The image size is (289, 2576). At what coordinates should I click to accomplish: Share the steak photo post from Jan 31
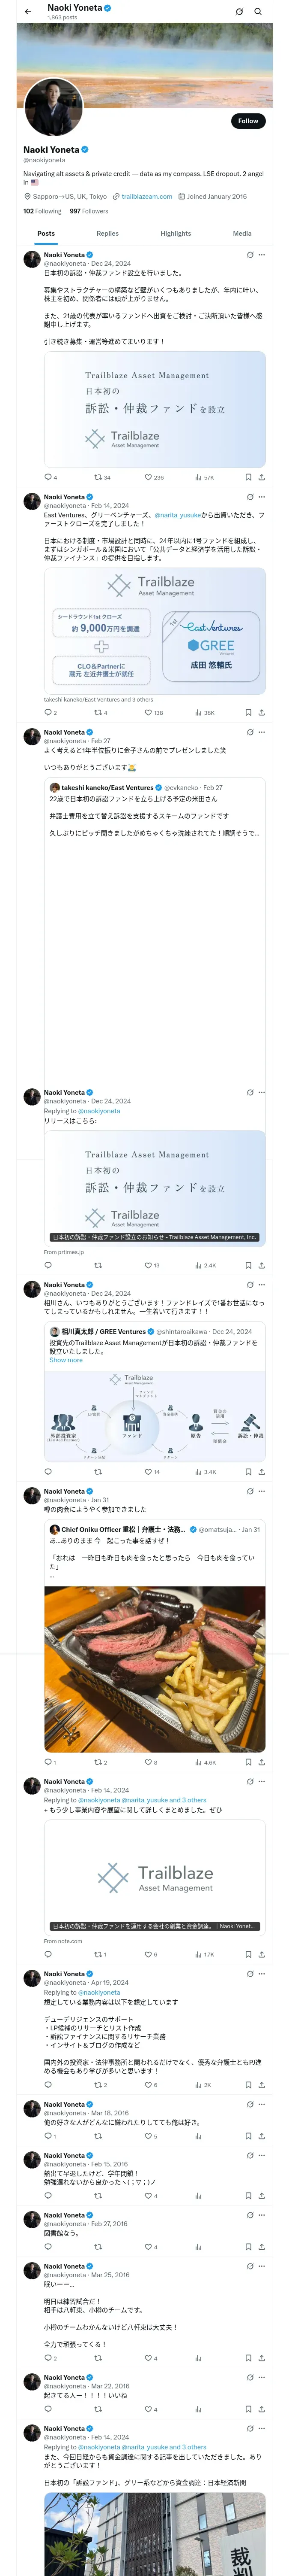tap(261, 1763)
